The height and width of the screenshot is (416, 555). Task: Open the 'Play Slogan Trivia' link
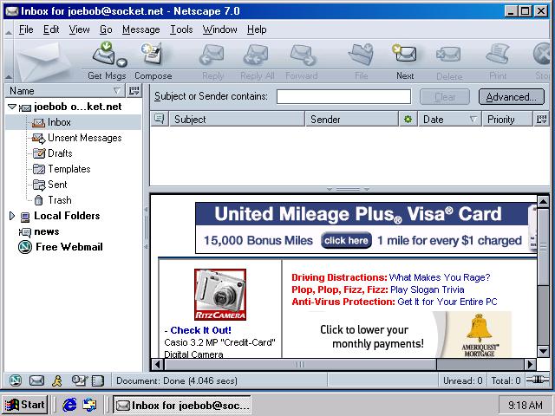tap(428, 289)
